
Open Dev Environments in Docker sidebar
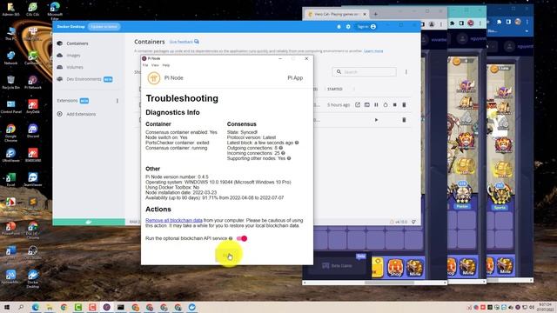84,79
